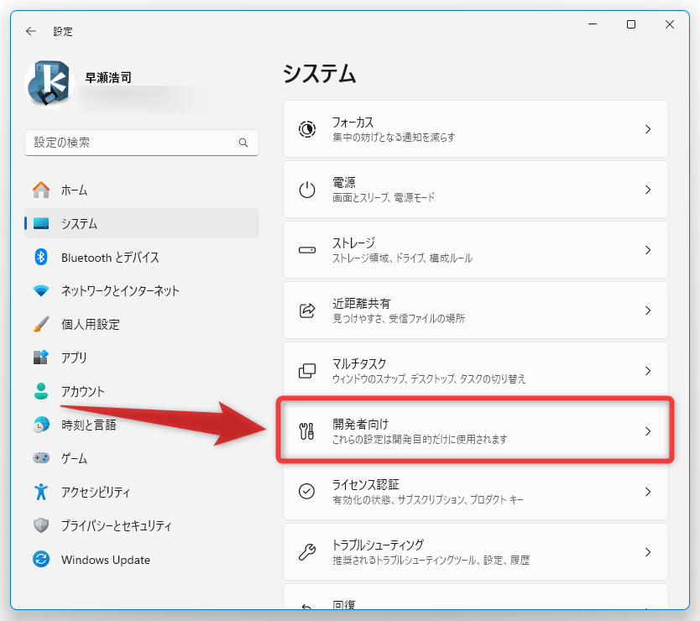Click the アカウント person icon
The image size is (700, 621).
pos(41,391)
